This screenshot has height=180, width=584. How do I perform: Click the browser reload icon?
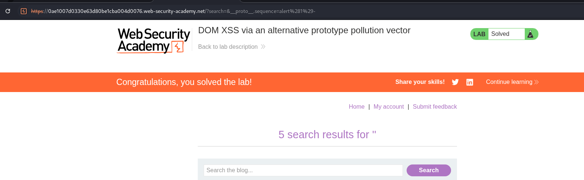(8, 11)
